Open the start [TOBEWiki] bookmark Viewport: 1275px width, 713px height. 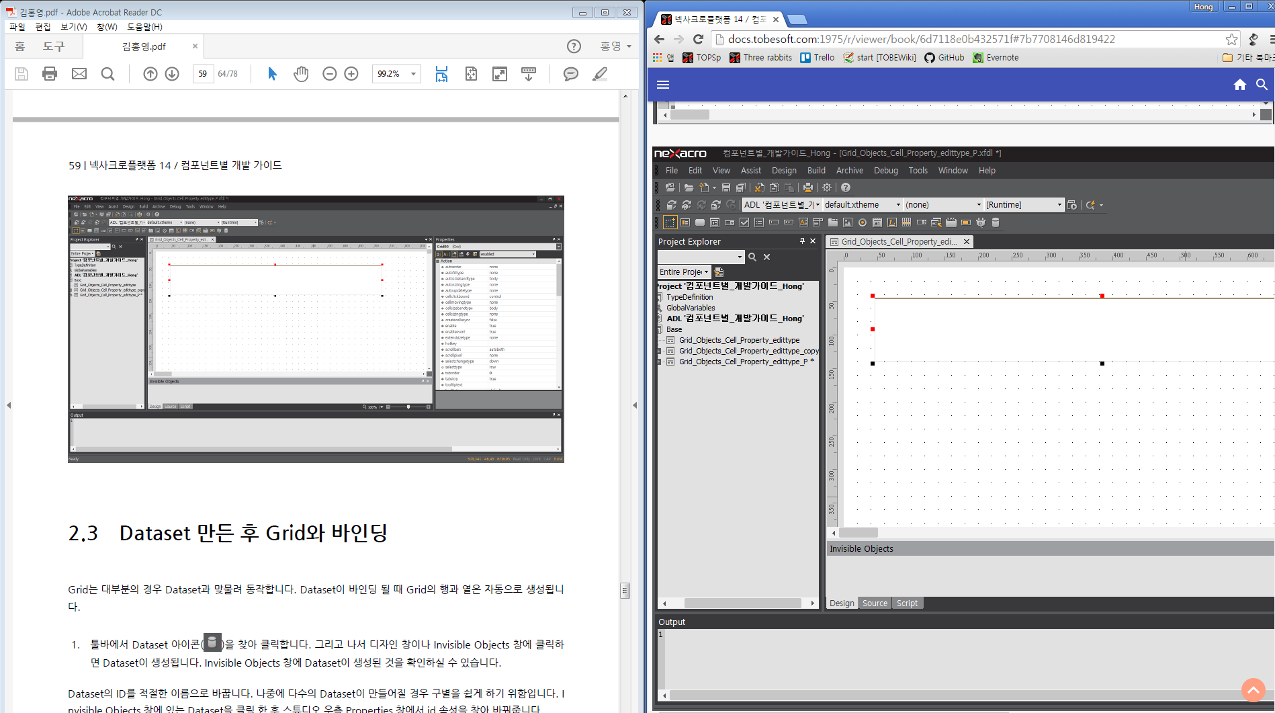(x=880, y=58)
